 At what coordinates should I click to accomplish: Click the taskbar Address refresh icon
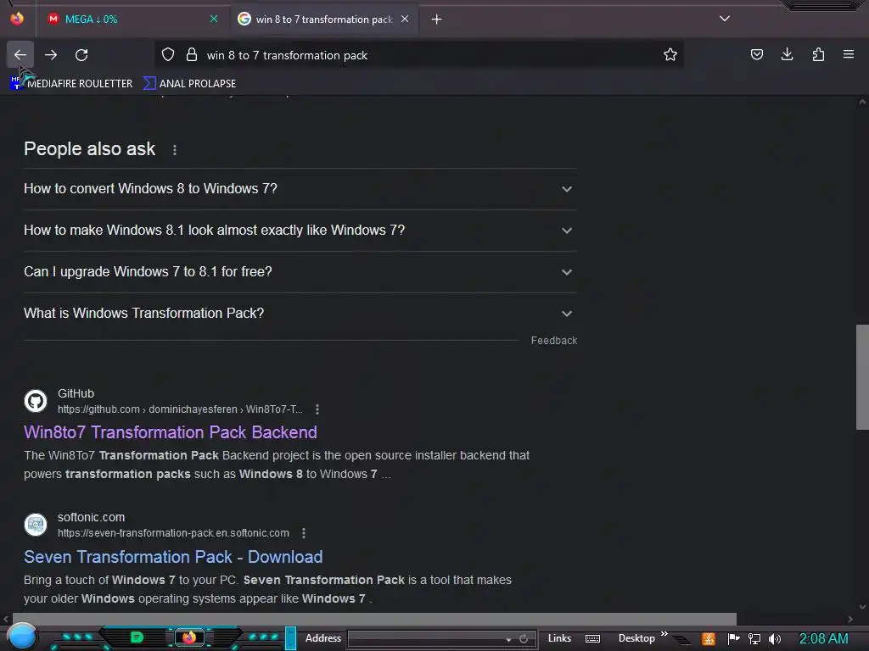coord(524,639)
